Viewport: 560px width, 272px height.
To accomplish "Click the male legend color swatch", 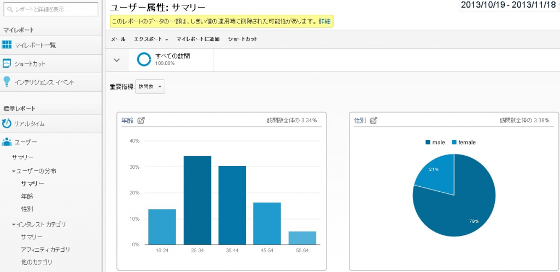I will pos(428,143).
